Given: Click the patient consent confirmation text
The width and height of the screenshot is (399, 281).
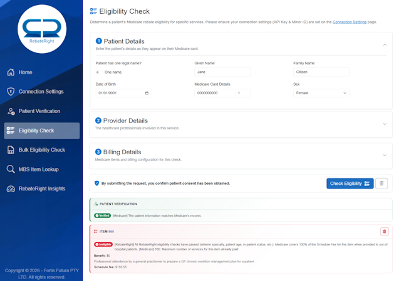Looking at the screenshot, I should pos(165,184).
